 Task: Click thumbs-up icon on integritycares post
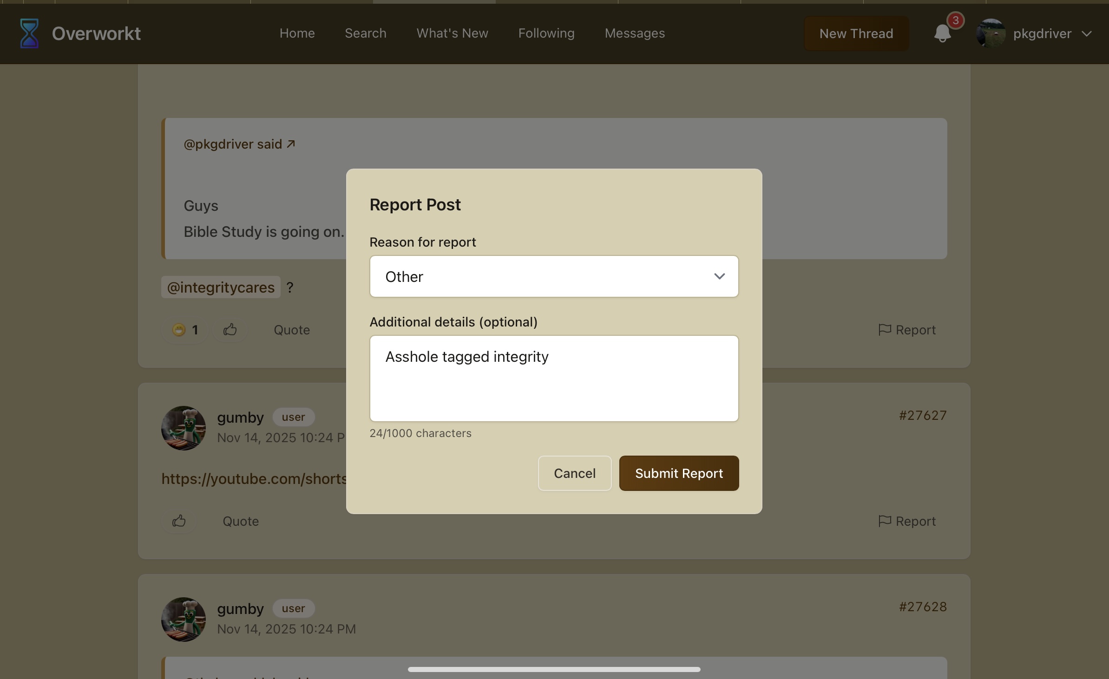point(230,330)
